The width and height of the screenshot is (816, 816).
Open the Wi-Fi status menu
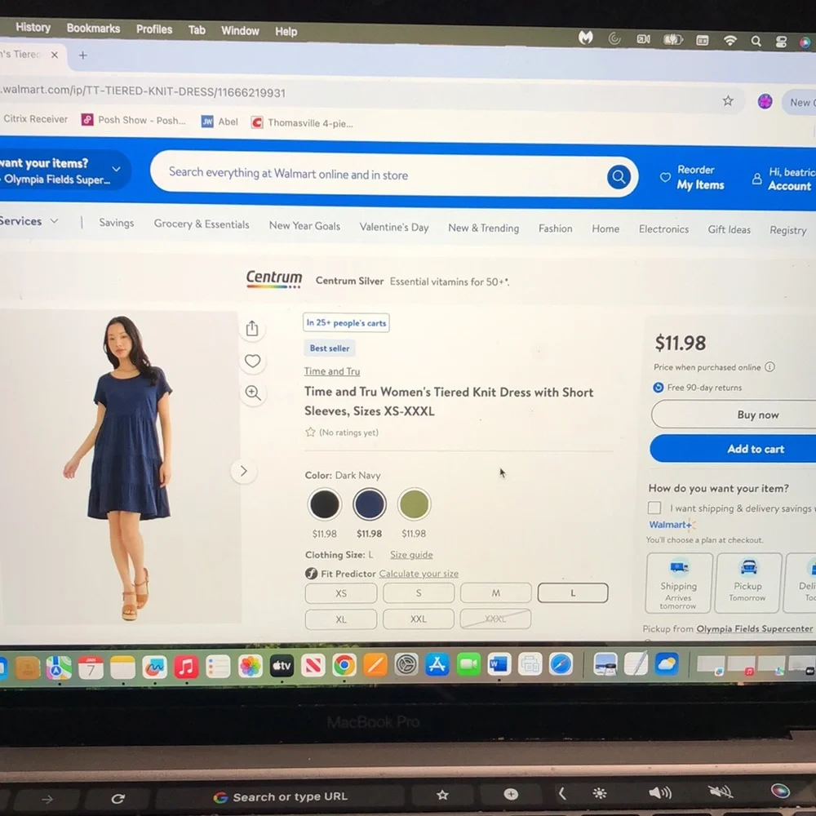(730, 41)
